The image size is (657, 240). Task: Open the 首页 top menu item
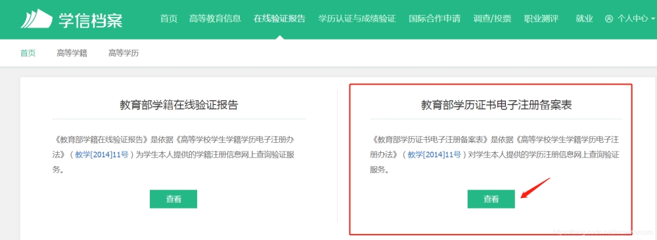169,18
